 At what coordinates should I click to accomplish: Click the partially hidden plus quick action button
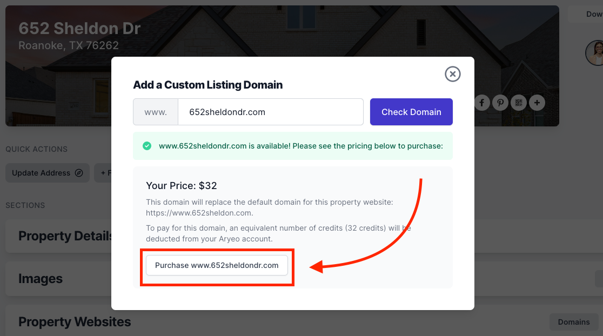pos(103,173)
